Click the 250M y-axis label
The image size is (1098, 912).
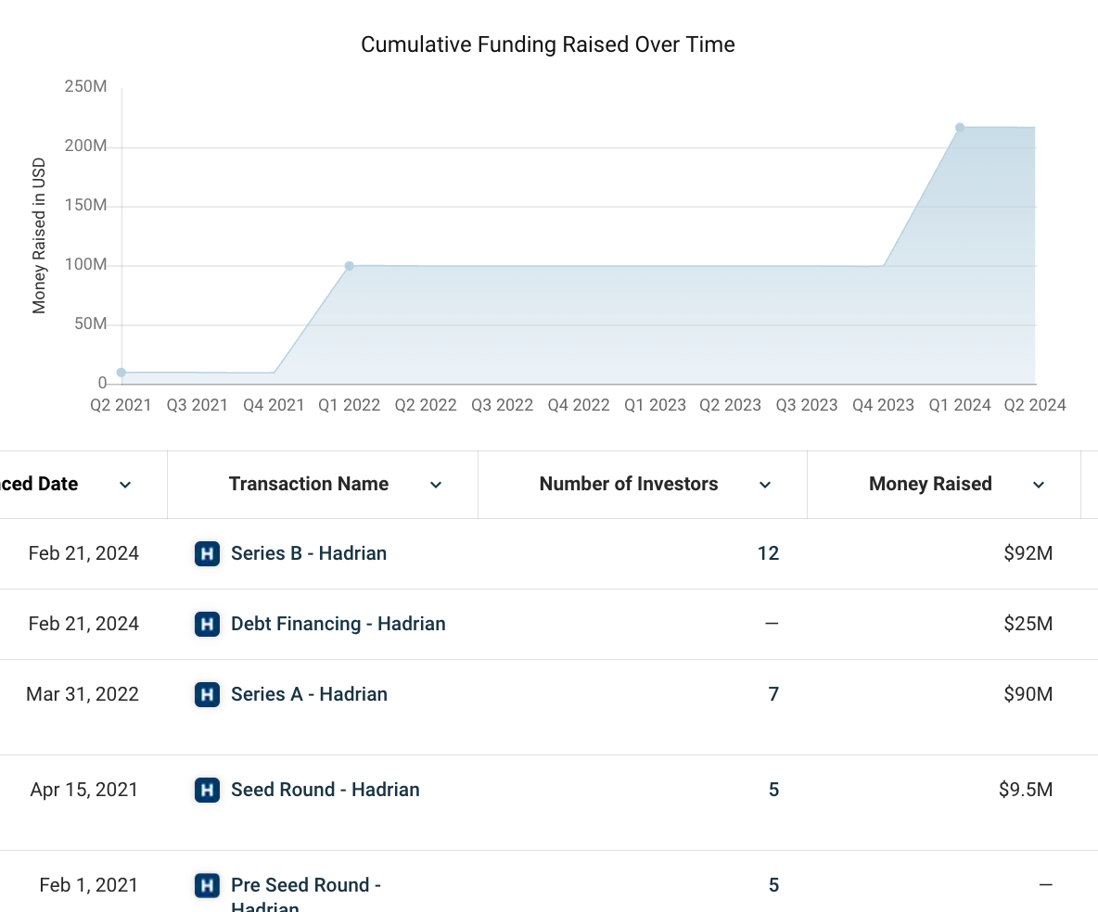coord(85,86)
